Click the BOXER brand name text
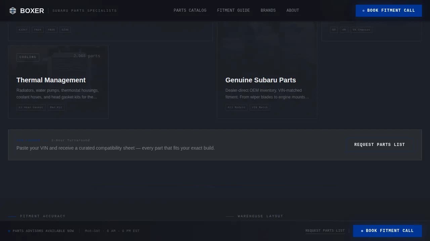The height and width of the screenshot is (241, 430). coord(32,11)
